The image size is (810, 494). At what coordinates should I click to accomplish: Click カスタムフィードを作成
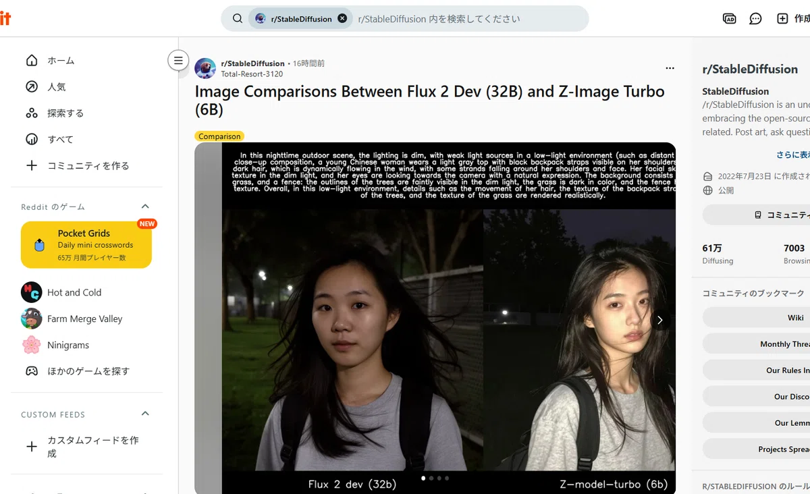86,447
